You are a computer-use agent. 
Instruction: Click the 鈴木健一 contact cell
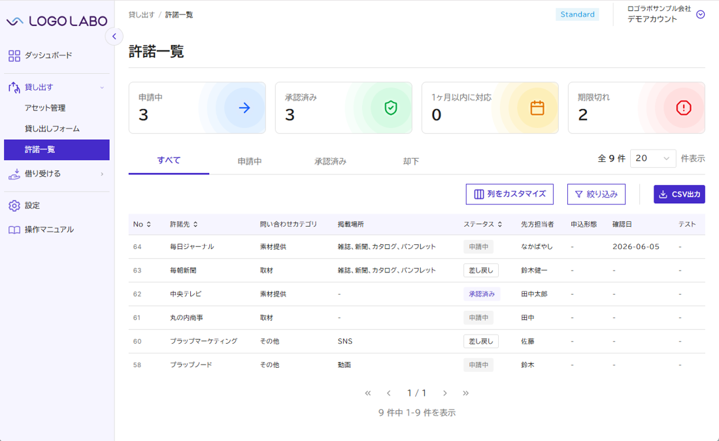(x=534, y=270)
